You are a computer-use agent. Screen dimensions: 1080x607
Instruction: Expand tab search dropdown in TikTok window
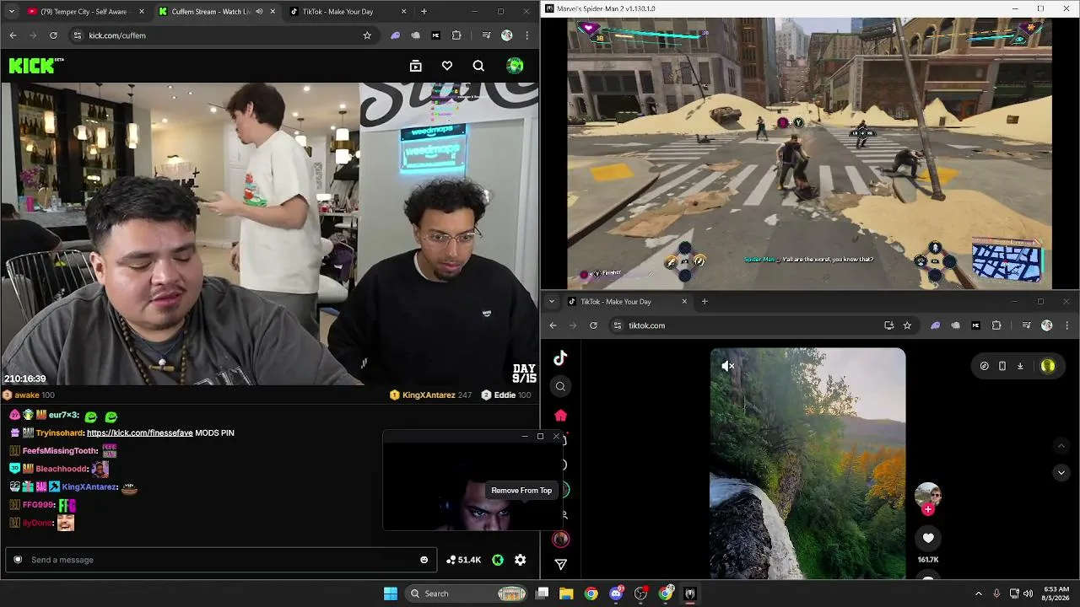click(x=551, y=302)
